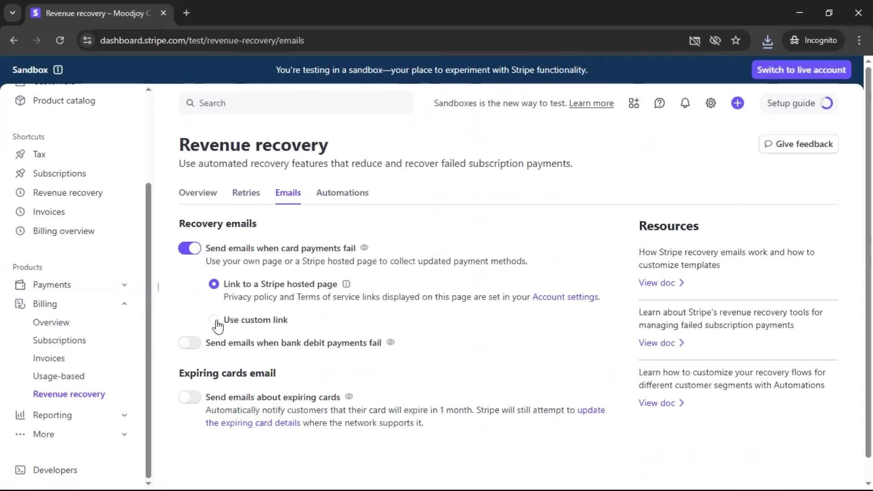Enable emails when bank debit payments fail
Image resolution: width=873 pixels, height=491 pixels.
click(x=190, y=343)
